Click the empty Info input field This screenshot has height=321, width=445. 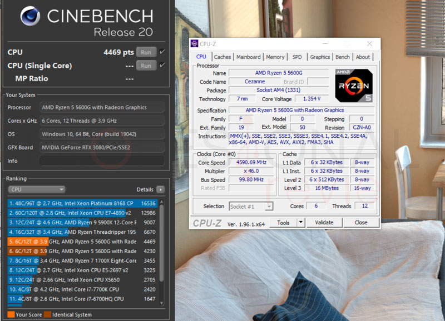[102, 160]
